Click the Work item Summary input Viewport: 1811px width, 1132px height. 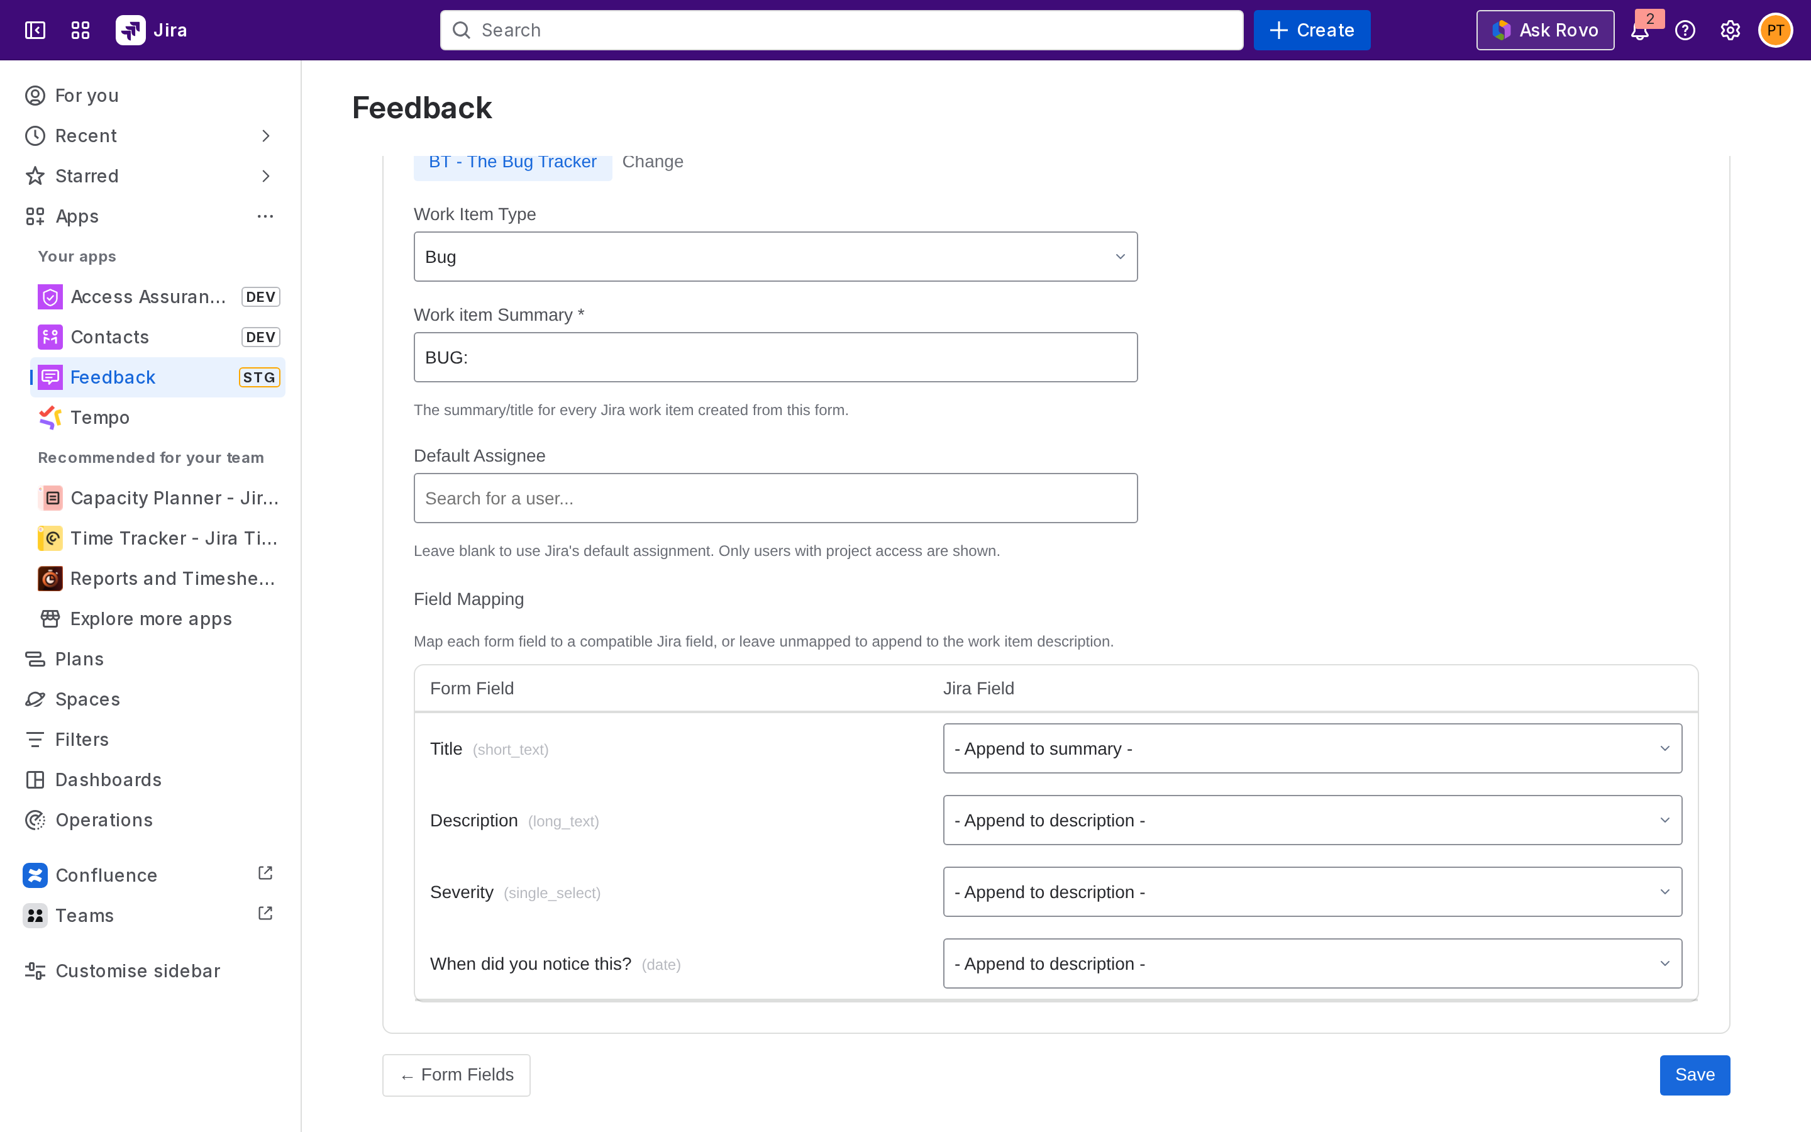[775, 357]
